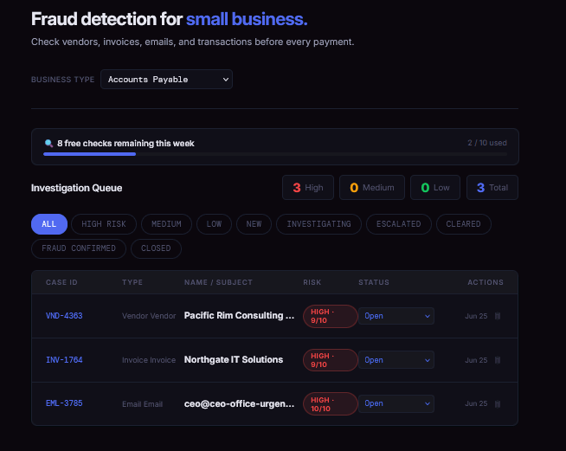The height and width of the screenshot is (451, 566).
Task: Click the 0 Low counter card
Action: coord(435,187)
